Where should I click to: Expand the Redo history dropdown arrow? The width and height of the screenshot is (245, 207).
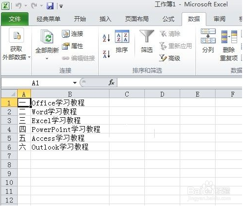pyautogui.click(x=42, y=6)
